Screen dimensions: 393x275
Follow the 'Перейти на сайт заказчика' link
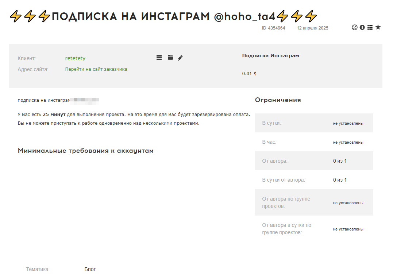[x=96, y=69]
